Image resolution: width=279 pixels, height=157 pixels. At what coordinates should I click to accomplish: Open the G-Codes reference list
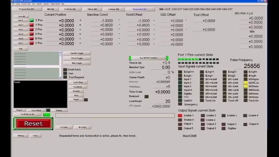pos(64,127)
